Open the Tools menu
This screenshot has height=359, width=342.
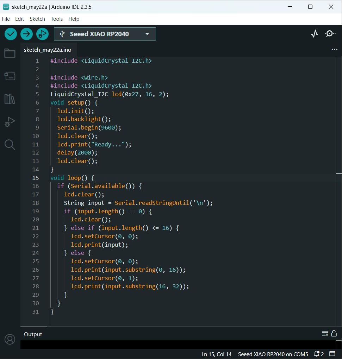[57, 19]
